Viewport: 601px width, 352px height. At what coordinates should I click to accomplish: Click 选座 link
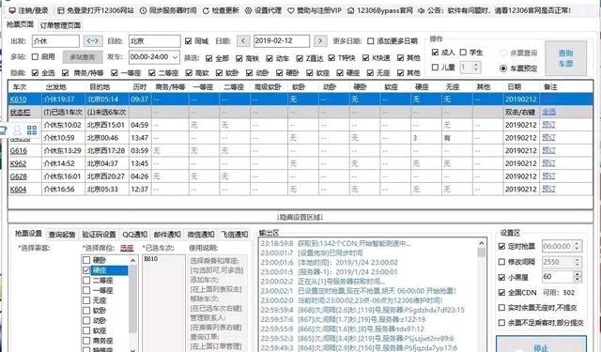tap(127, 248)
